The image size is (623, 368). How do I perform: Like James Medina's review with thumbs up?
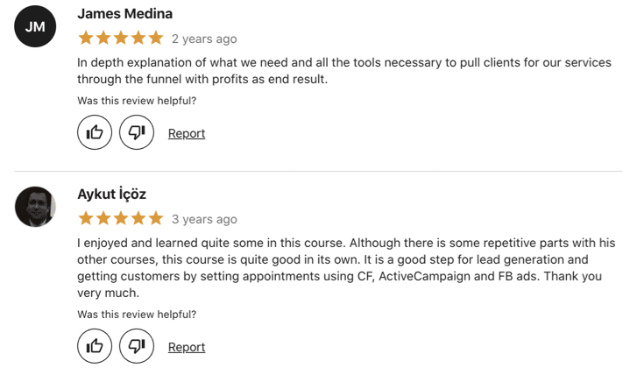point(95,132)
